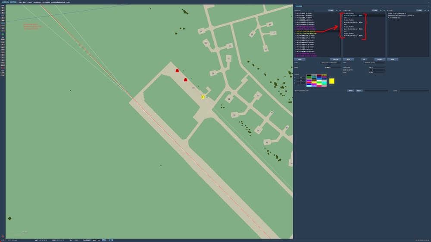431x242 pixels.
Task: Open the MISC menu
Action: tap(68, 2)
